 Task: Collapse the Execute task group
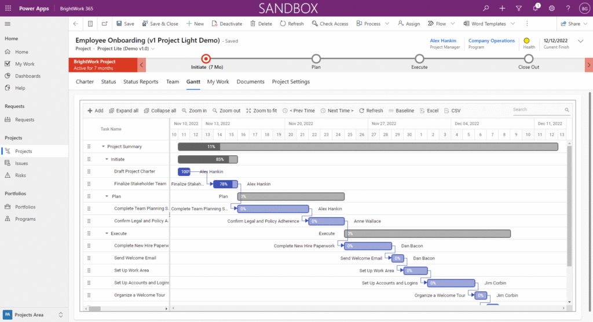coord(107,233)
